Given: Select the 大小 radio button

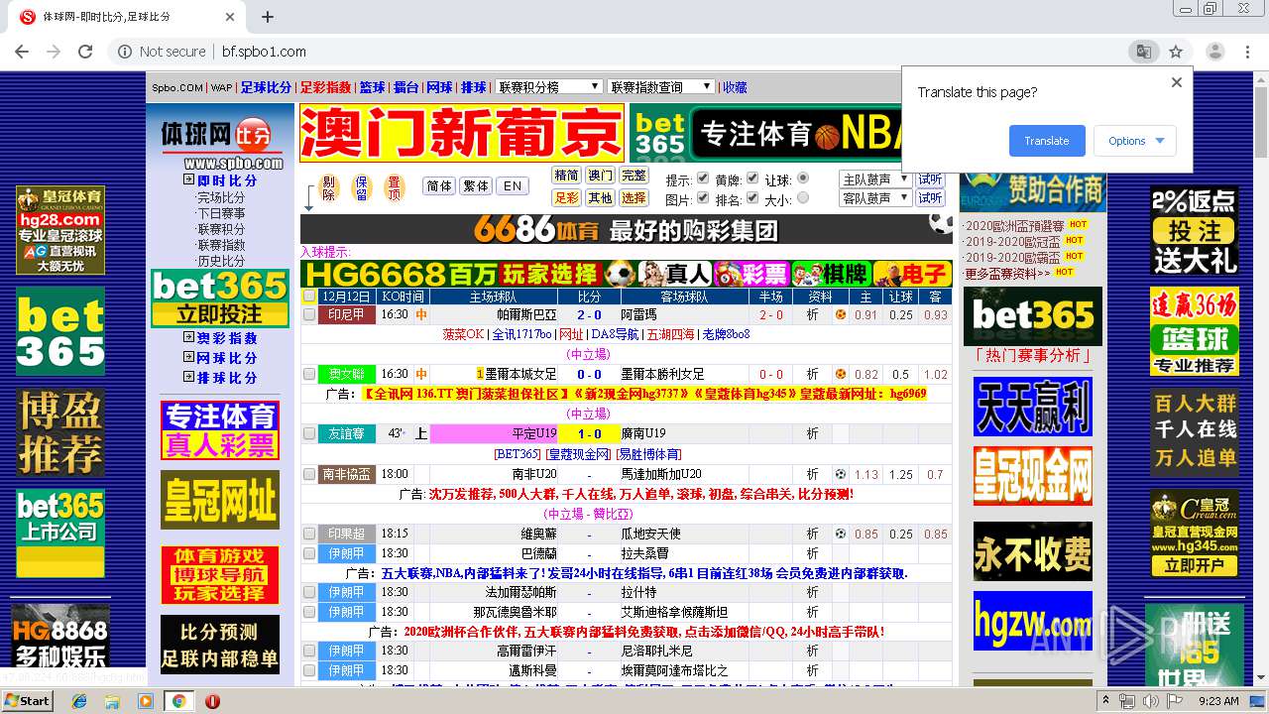Looking at the screenshot, I should pos(803,197).
